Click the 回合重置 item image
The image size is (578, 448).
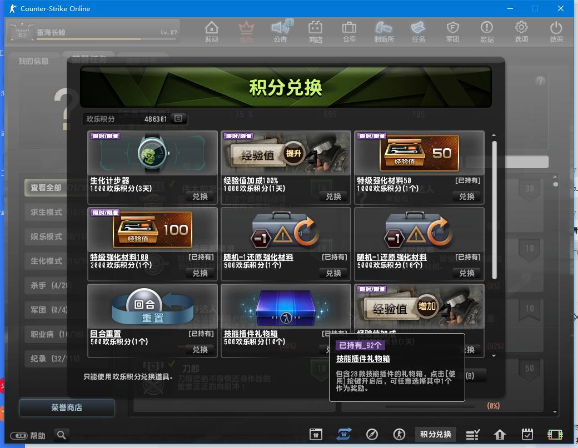click(x=153, y=306)
